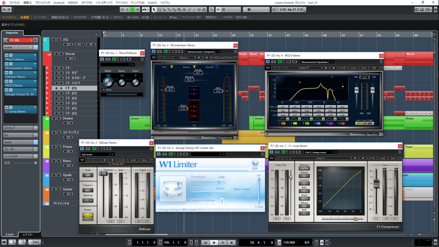Expand the Sends section in Inspector
The width and height of the screenshot is (439, 247).
click(x=20, y=142)
